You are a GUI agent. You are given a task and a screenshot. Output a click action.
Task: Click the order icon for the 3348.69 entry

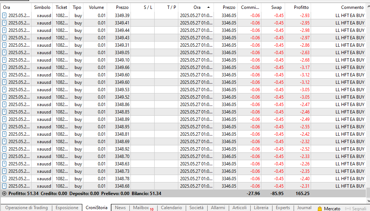(4, 142)
